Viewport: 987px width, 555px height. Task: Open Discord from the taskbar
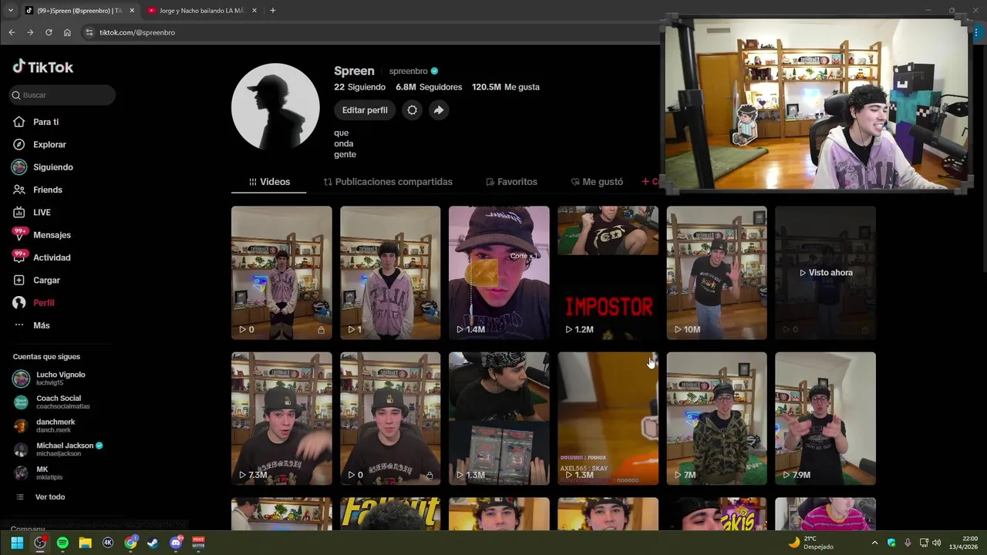(176, 543)
